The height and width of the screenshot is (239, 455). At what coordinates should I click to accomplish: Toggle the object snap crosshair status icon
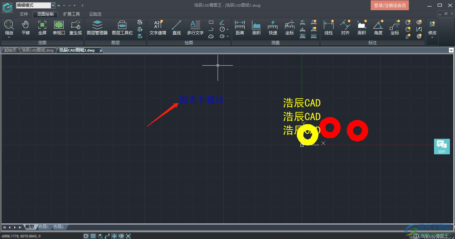click(x=114, y=236)
